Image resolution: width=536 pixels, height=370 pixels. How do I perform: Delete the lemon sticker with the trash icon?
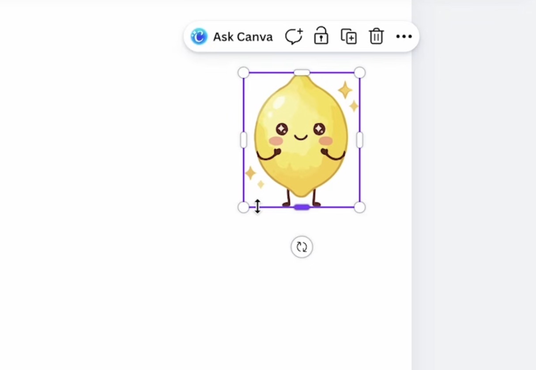click(376, 36)
